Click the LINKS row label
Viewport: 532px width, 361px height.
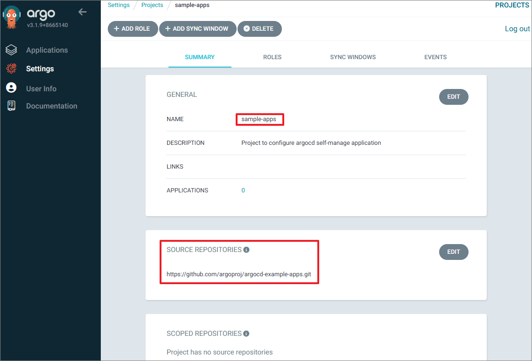coord(175,167)
